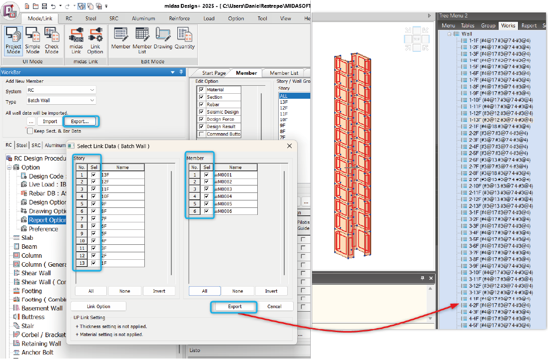
Task: Click Cancel in the link dialog
Action: [274, 307]
